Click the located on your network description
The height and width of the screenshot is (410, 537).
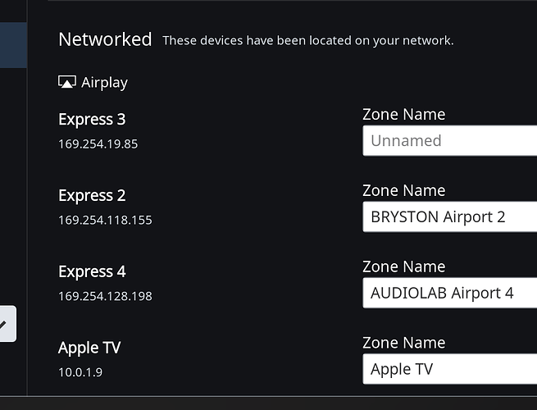(x=308, y=40)
